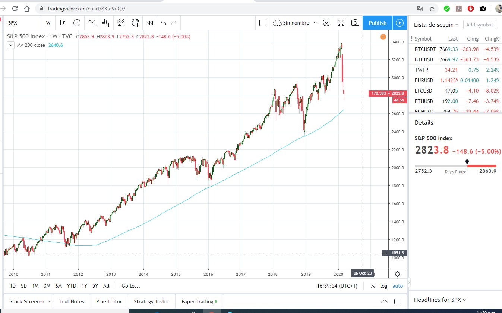Sort watchlist by Chng% column header

tap(492, 39)
